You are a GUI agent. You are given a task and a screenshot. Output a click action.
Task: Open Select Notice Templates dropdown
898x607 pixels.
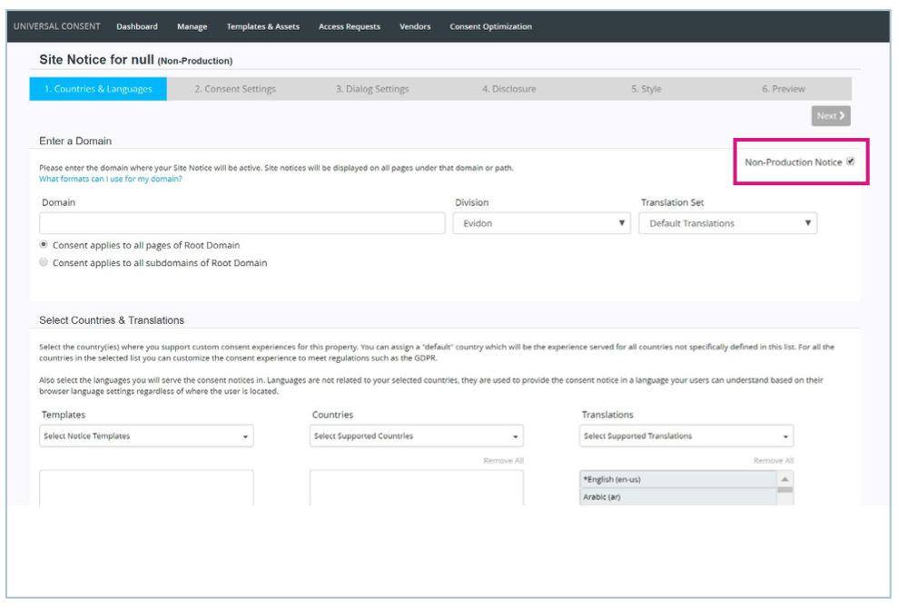click(x=146, y=436)
